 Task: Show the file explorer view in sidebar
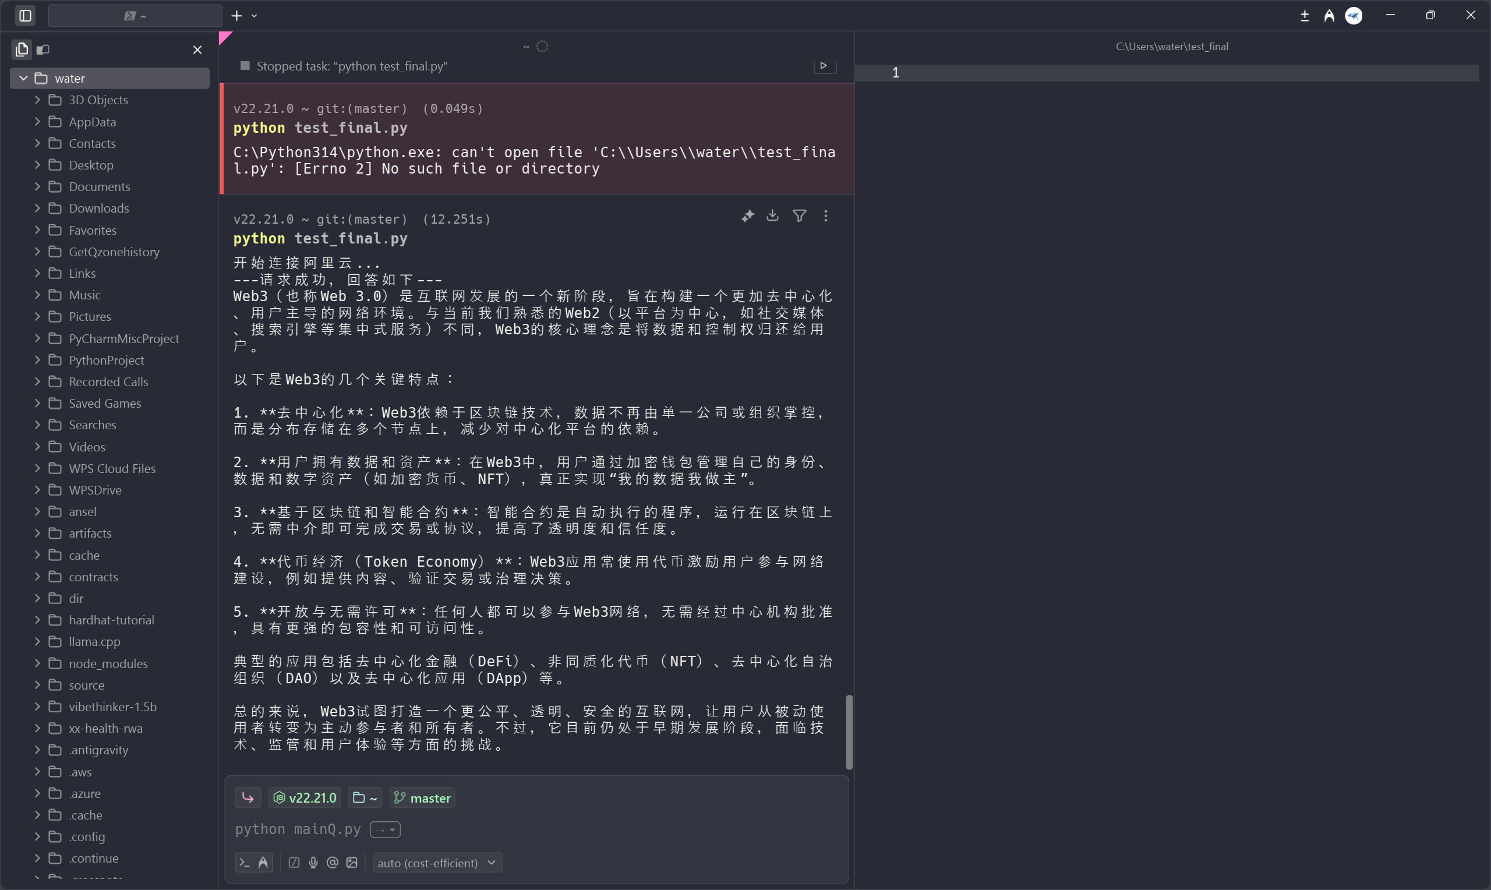tap(22, 49)
